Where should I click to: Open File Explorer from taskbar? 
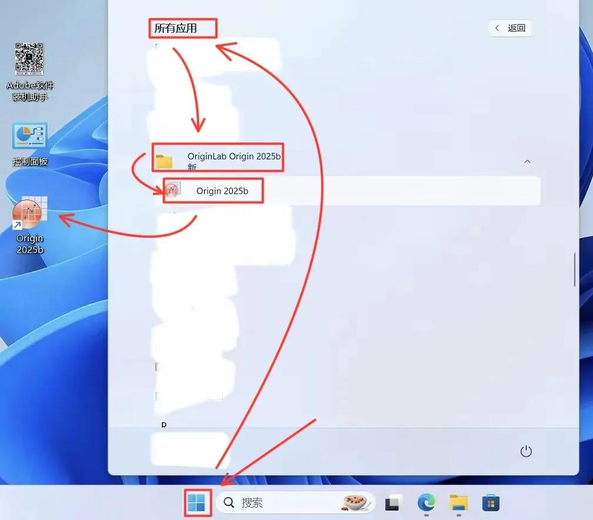tap(459, 502)
